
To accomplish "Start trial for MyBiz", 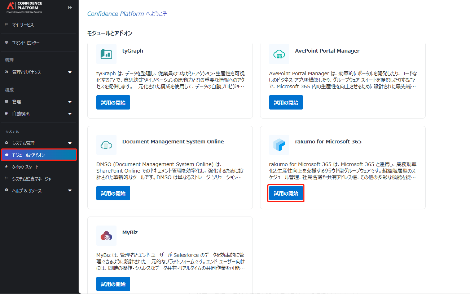I will click(113, 284).
